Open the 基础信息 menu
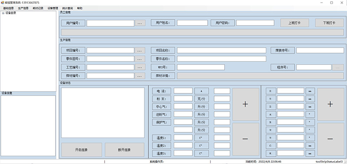Screen dimensions: 347x164 click(x=8, y=8)
